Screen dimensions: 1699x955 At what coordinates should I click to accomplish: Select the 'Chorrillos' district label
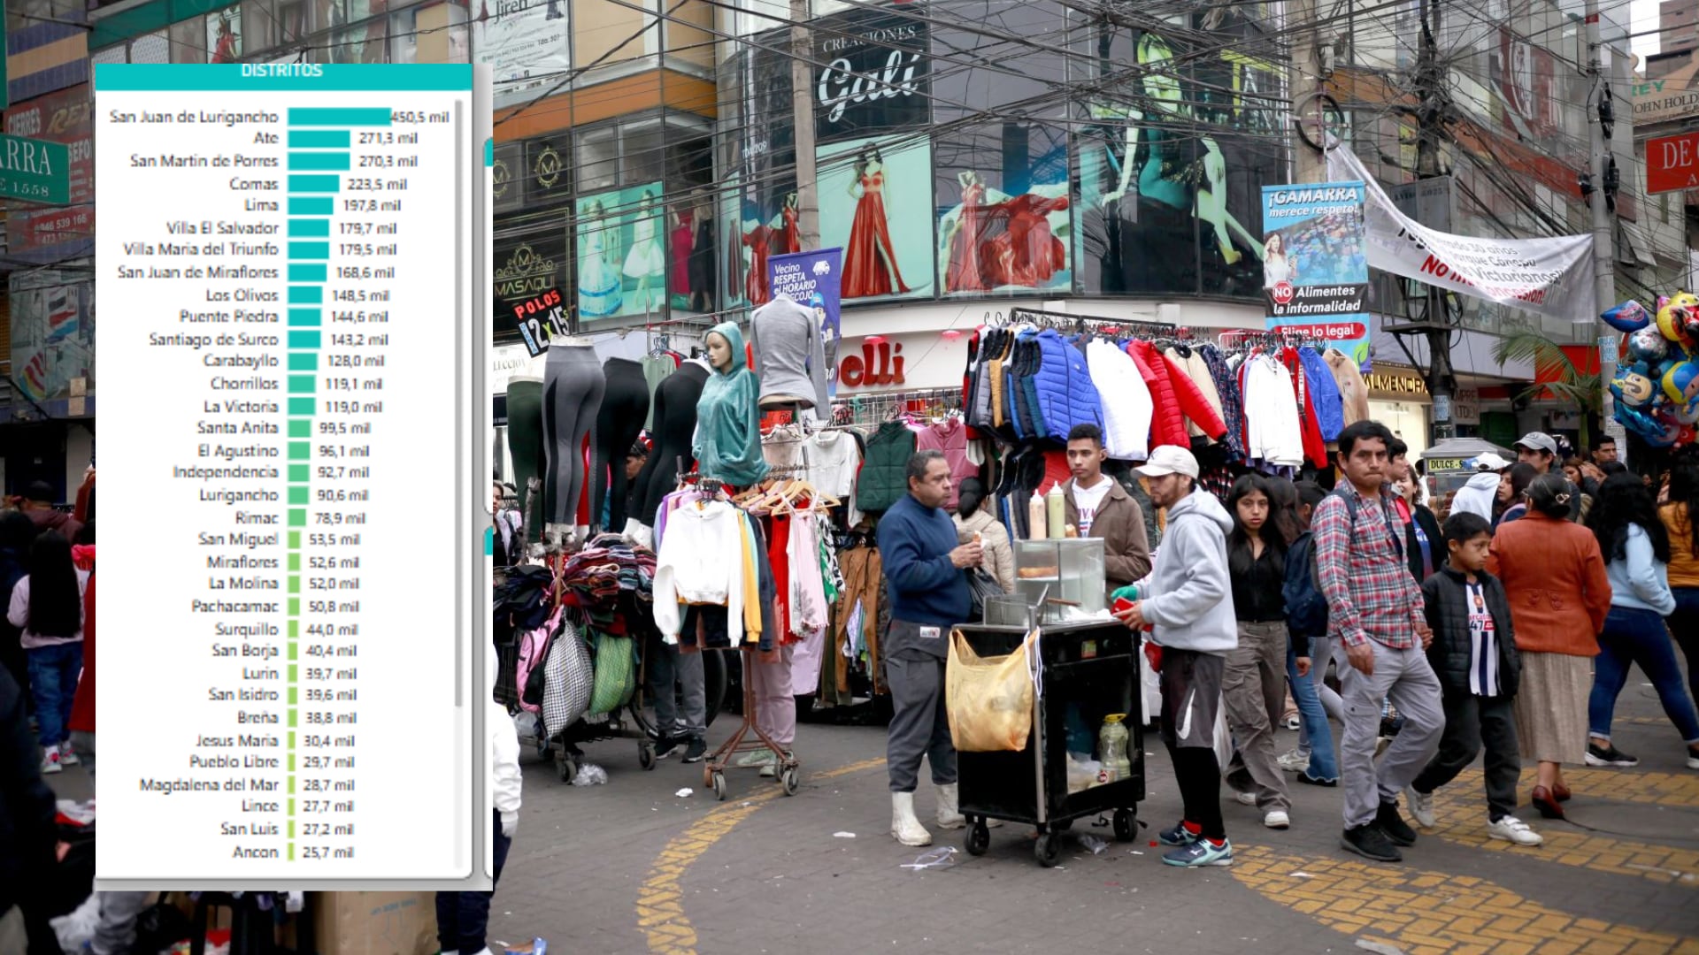244,384
